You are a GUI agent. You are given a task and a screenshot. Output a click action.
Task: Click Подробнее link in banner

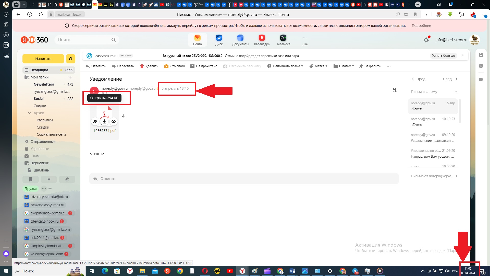point(421,26)
